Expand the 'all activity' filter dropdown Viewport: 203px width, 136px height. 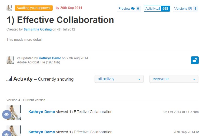point(119,79)
